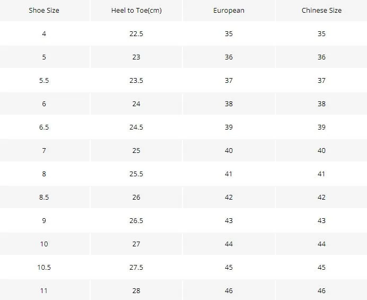Screen dimensions: 367x300
Task: Click the 26.5 heel to toe value
Action: pyautogui.click(x=136, y=220)
